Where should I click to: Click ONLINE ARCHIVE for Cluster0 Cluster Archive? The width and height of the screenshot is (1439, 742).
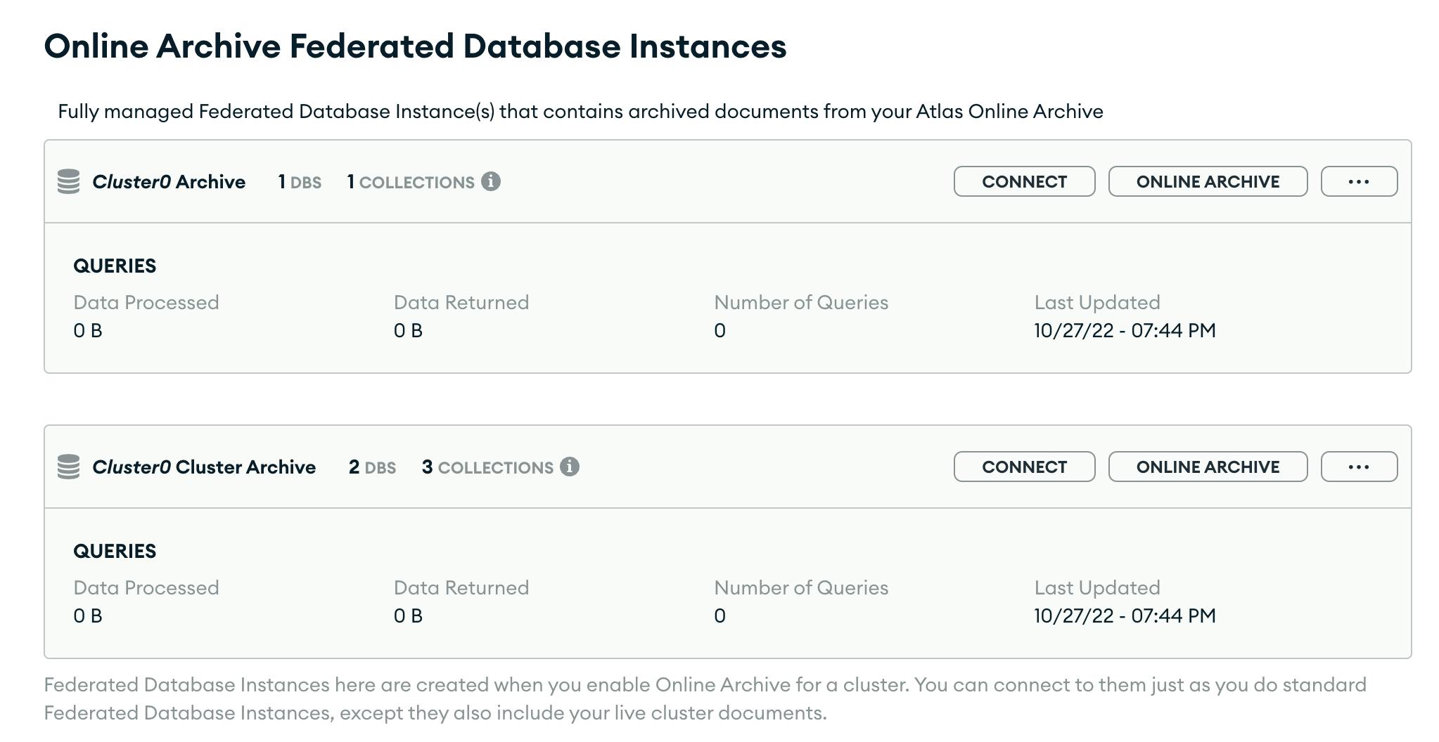pos(1208,466)
